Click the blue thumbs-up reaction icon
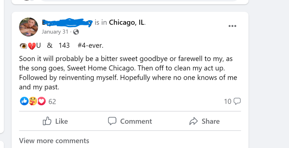 click(24, 101)
